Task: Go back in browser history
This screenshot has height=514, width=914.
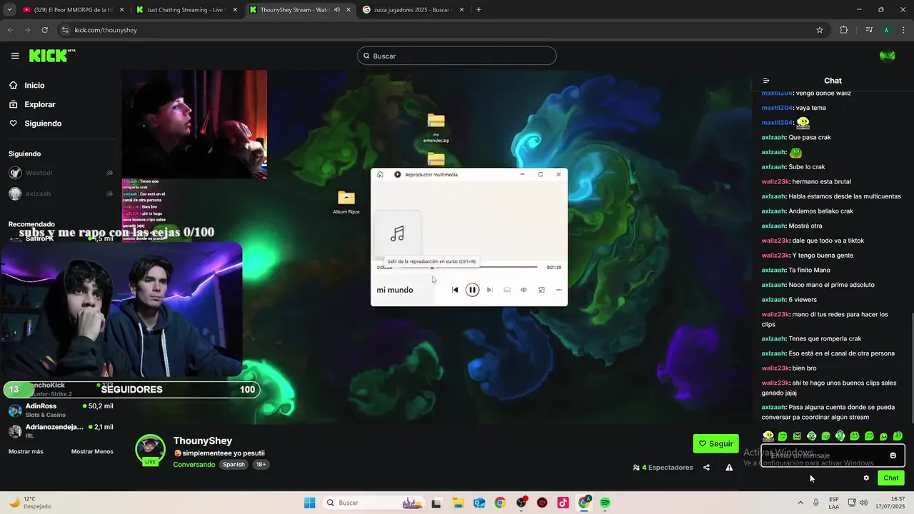Action: tap(10, 30)
